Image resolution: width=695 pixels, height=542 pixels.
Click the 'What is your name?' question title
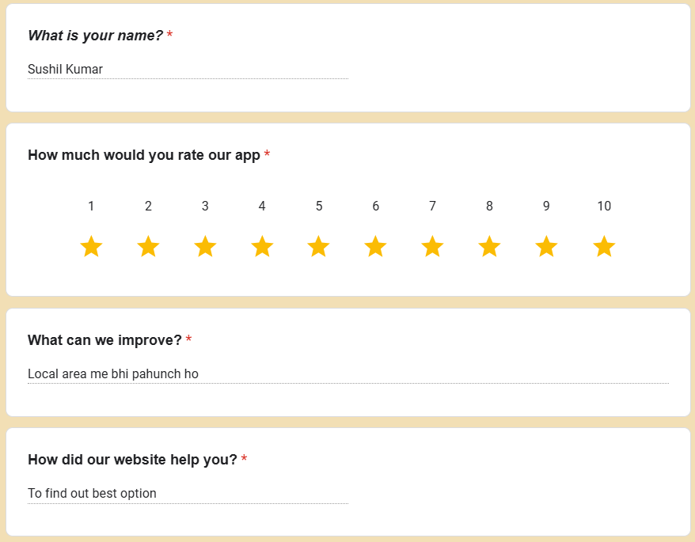[x=95, y=36]
